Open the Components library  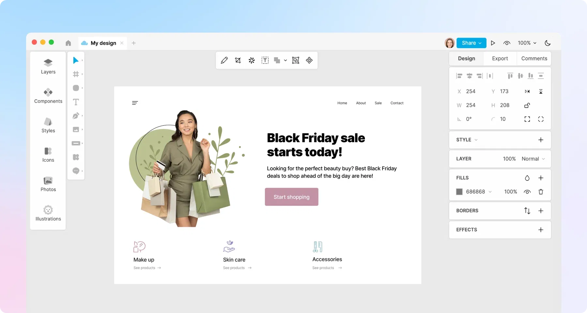48,96
